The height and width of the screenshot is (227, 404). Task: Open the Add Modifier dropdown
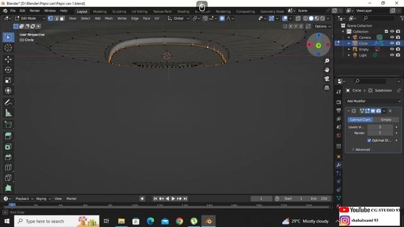[373, 101]
